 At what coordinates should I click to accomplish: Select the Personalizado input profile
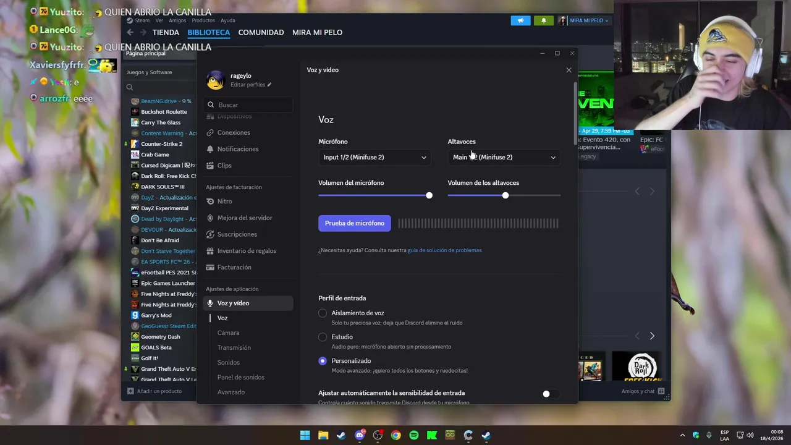coord(323,361)
